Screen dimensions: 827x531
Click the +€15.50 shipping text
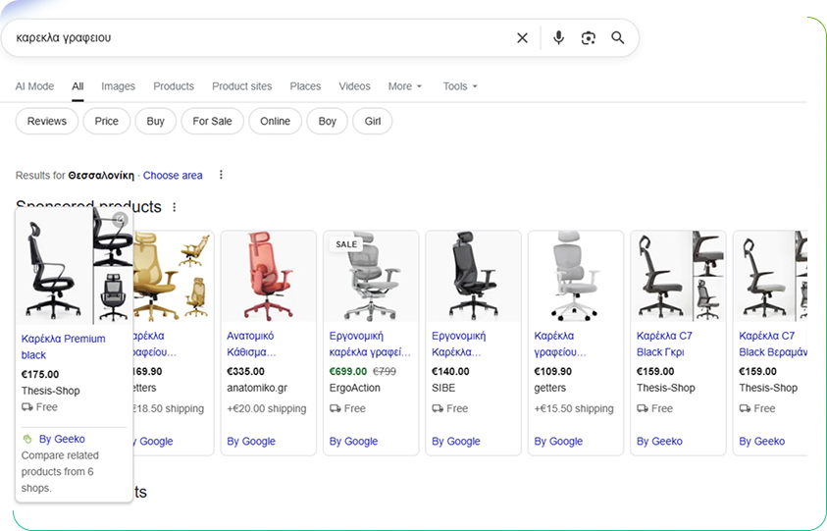pos(574,408)
